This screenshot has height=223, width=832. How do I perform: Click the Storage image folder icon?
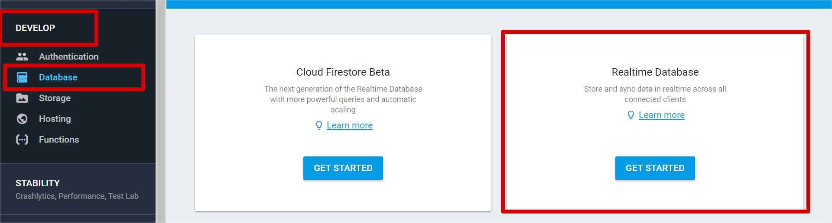pos(22,98)
